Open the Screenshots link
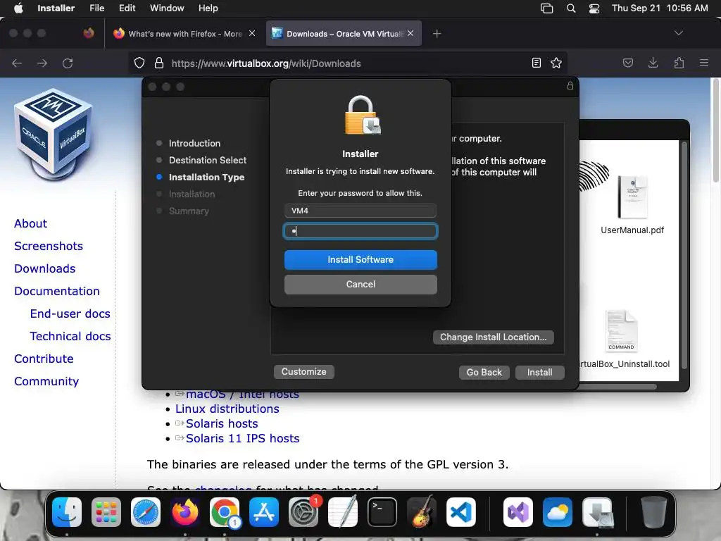Image resolution: width=721 pixels, height=541 pixels. click(x=49, y=246)
